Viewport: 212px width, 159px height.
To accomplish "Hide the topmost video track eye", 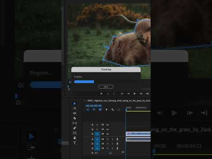I will coord(108,125).
